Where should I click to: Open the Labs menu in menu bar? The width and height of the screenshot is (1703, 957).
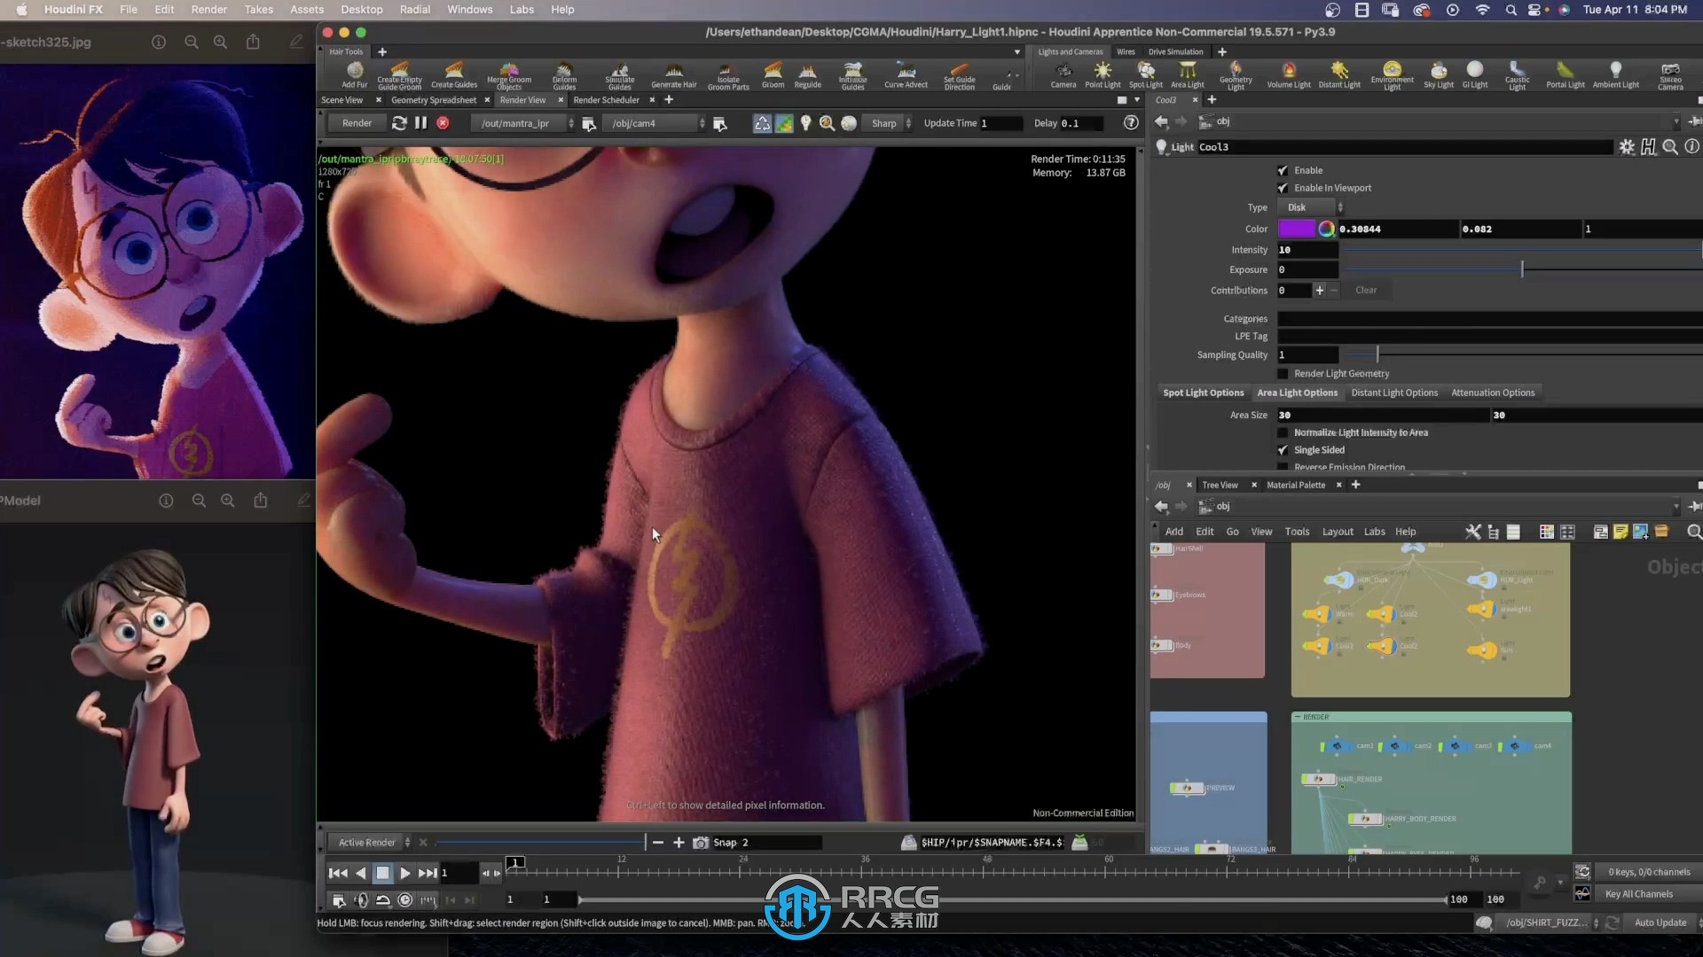click(x=522, y=10)
